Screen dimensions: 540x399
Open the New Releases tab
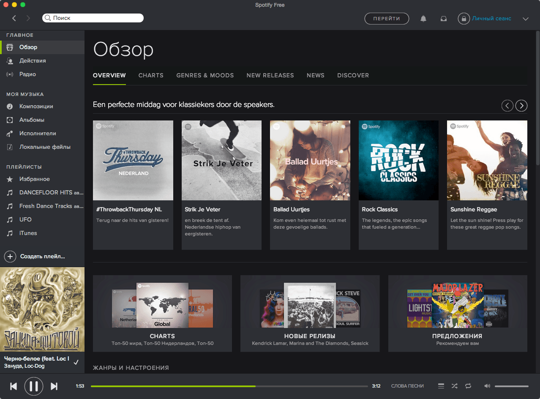(x=270, y=75)
